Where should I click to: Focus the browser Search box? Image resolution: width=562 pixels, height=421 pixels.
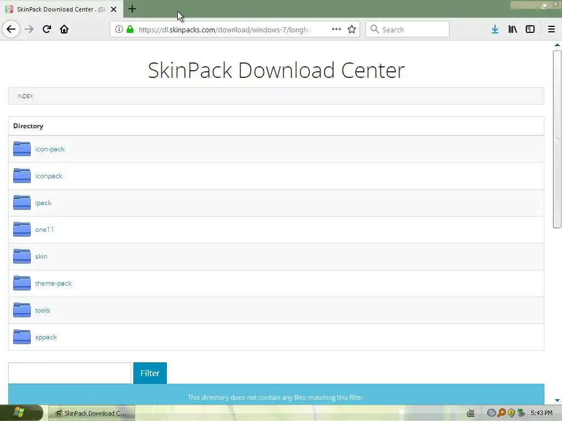pyautogui.click(x=408, y=30)
